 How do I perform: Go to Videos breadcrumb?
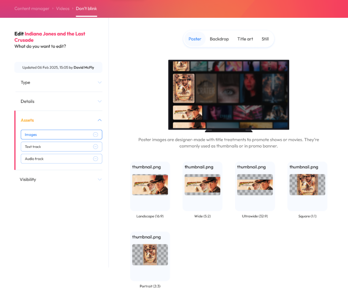63,8
